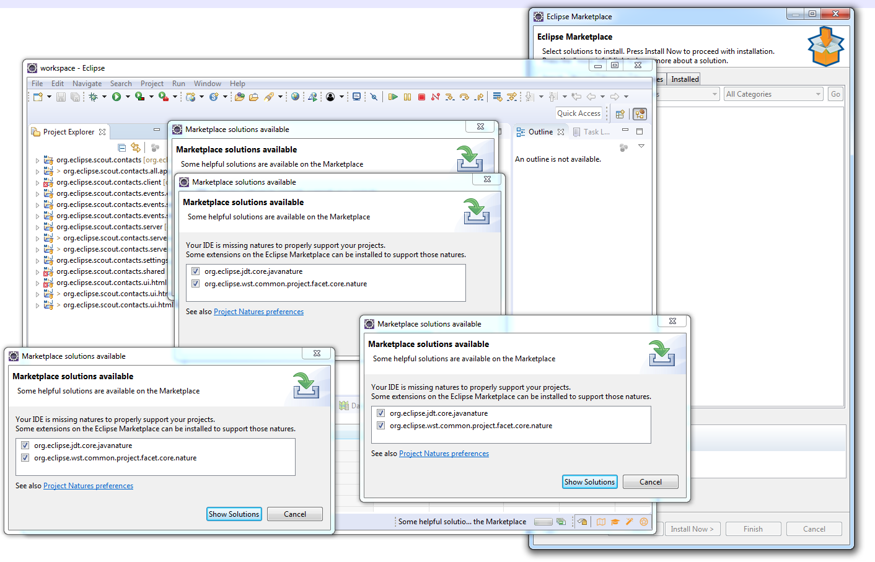Uncheck org.eclipse.jdt.core.javanature in middle dialog

196,271
